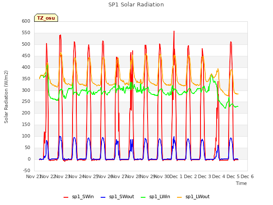This screenshot has height=205, width=273.
Task: Toggle the sp1_SWin legend entry
Action: coord(78,197)
